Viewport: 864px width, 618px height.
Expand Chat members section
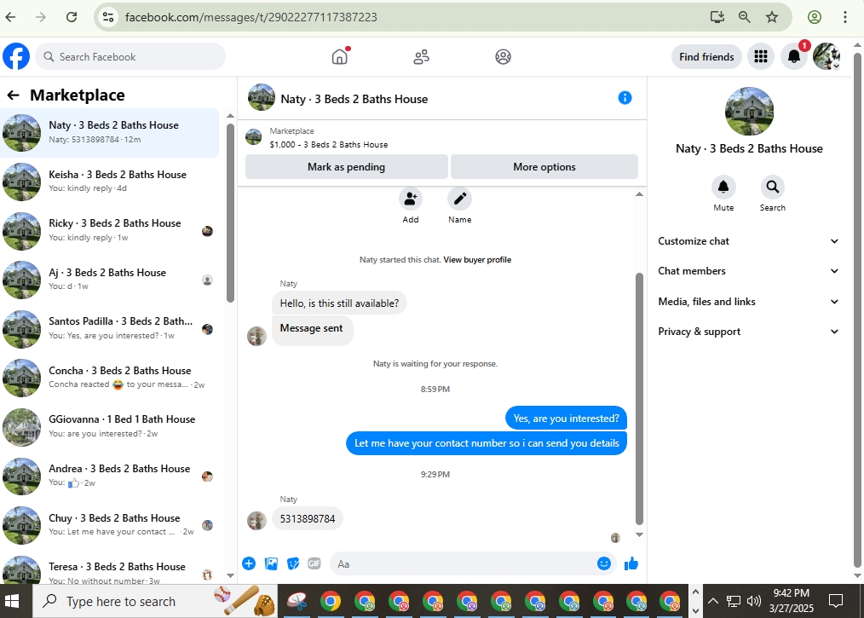748,271
